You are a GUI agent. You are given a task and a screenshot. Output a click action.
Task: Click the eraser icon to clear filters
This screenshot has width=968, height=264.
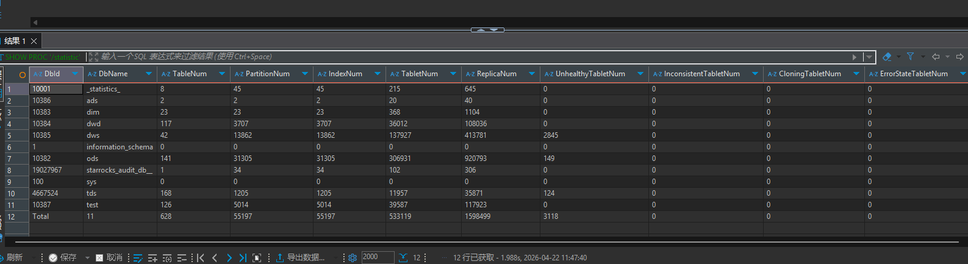887,57
